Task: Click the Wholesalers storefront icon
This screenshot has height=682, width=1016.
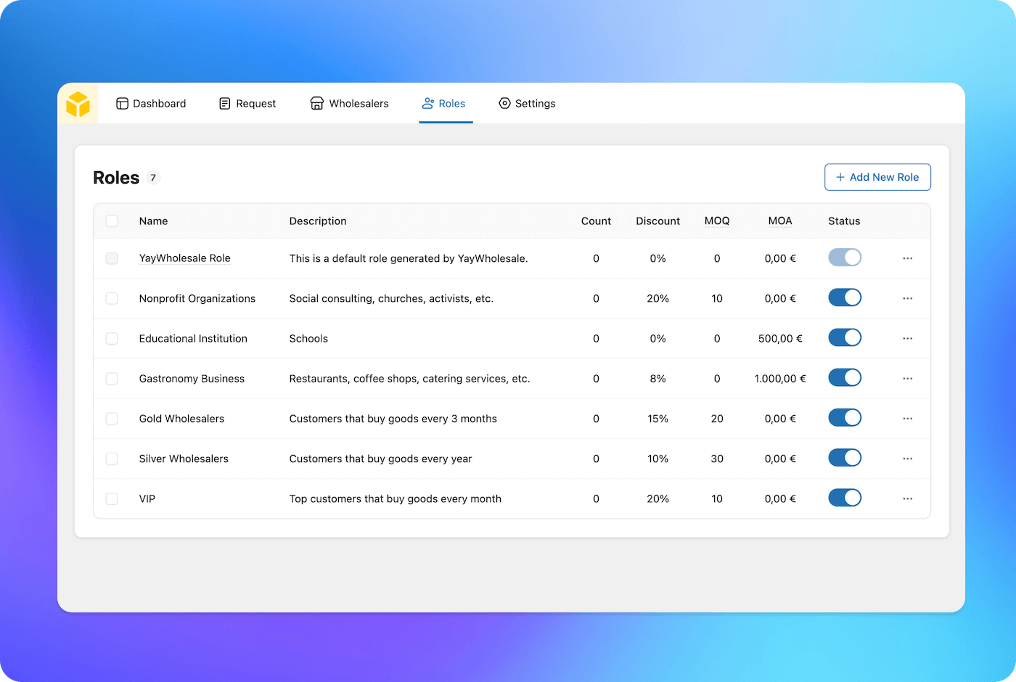Action: pyautogui.click(x=317, y=104)
